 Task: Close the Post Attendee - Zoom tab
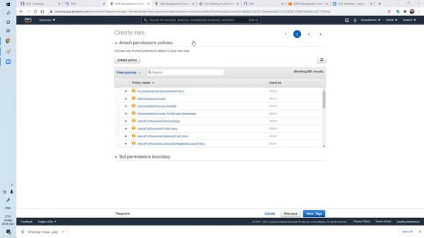point(371,4)
